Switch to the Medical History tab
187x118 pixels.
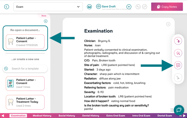[x=42, y=115]
